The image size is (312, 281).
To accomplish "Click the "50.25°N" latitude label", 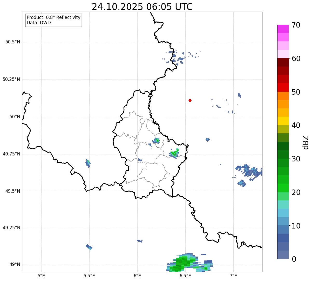I will (11, 79).
